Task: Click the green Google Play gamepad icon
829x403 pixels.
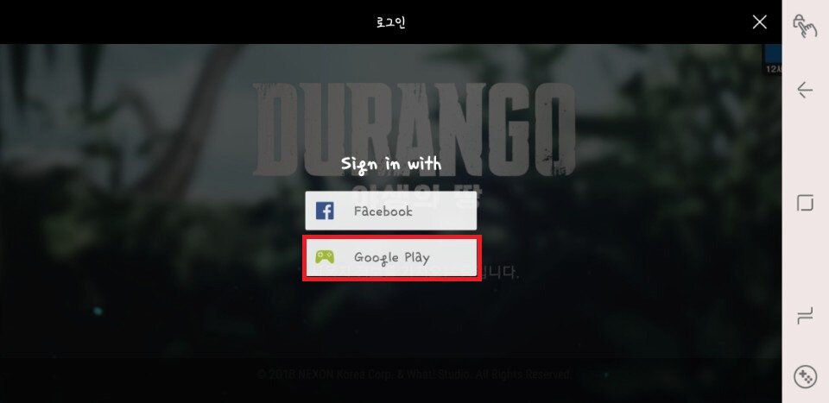Action: pyautogui.click(x=325, y=257)
